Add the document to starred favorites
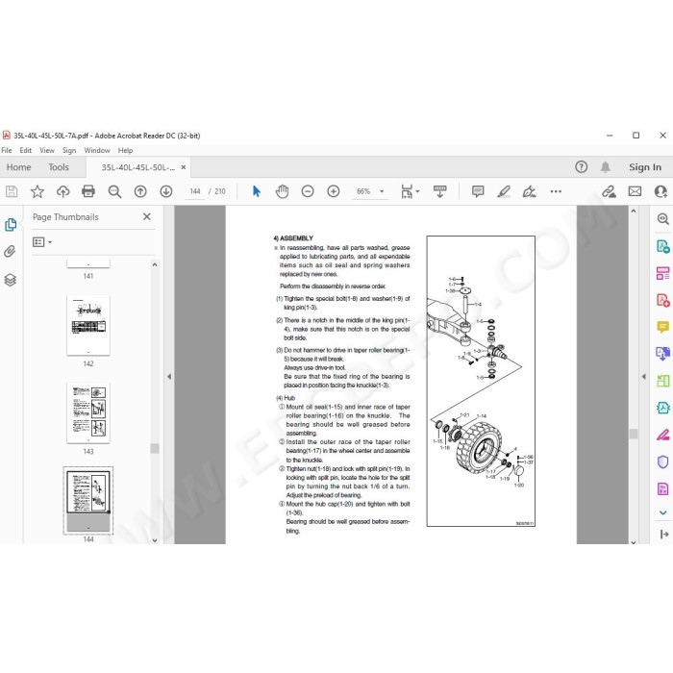The height and width of the screenshot is (673, 673). click(x=37, y=191)
